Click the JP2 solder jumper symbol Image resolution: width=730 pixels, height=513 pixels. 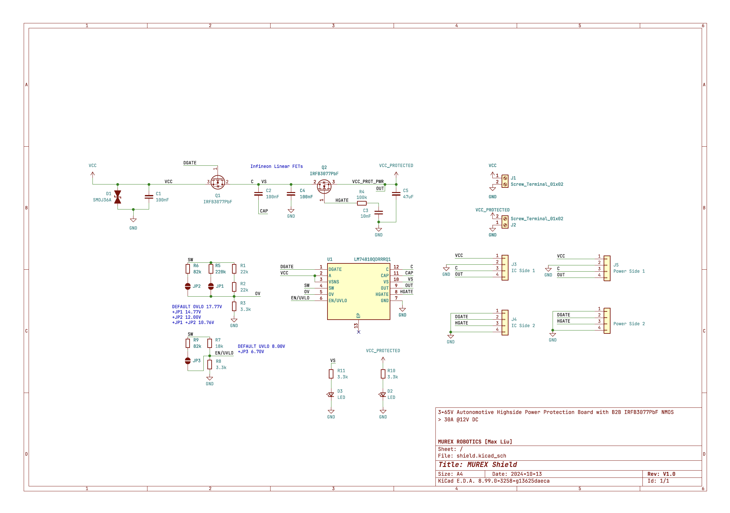coord(188,286)
